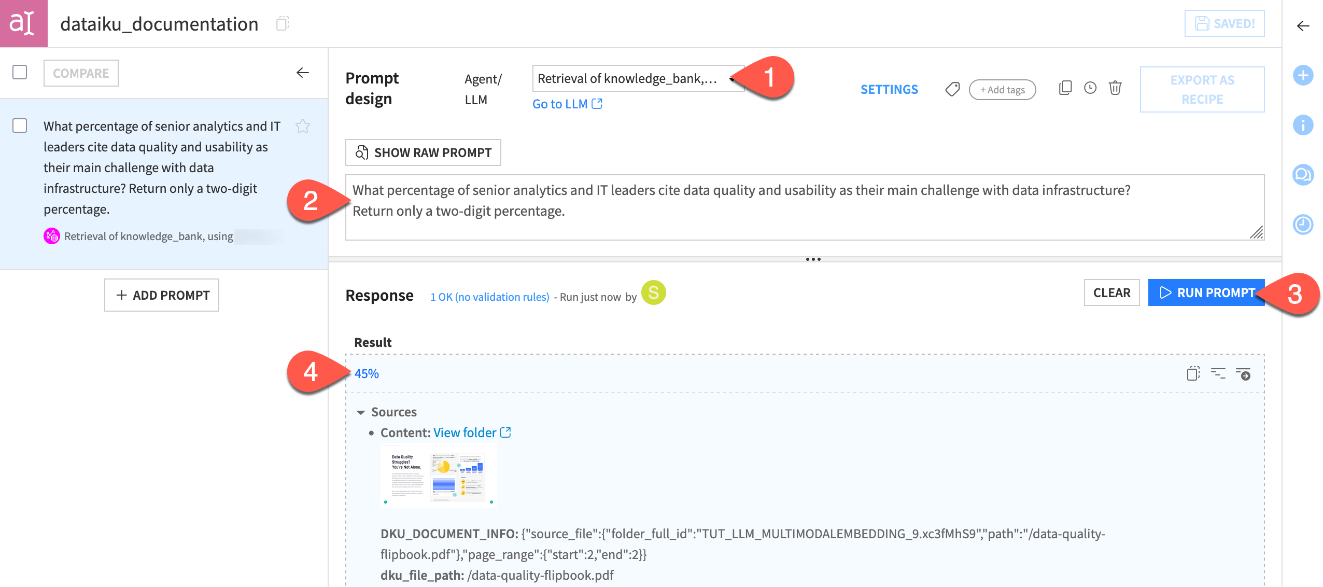1323x587 pixels.
Task: Click the copy icon beside dataiku_documentation title
Action: [282, 23]
